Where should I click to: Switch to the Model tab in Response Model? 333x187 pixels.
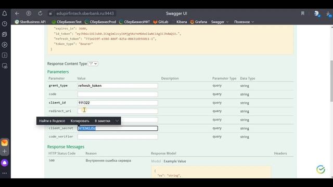pyautogui.click(x=156, y=161)
